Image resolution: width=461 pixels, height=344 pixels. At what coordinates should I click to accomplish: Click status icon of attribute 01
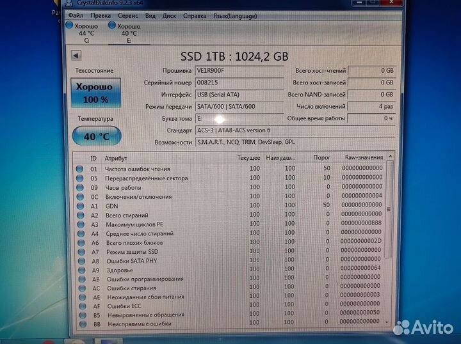click(79, 169)
